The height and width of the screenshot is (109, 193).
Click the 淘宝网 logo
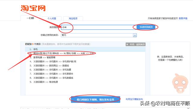pos(33,8)
